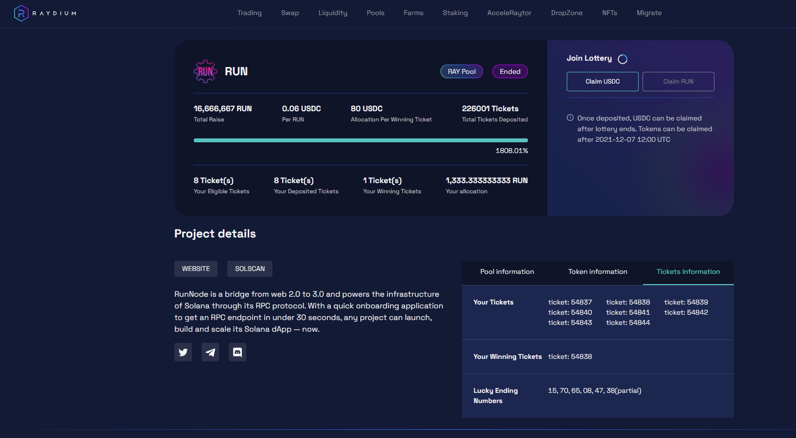Click the lottery progress bar
This screenshot has width=796, height=438.
click(x=361, y=140)
